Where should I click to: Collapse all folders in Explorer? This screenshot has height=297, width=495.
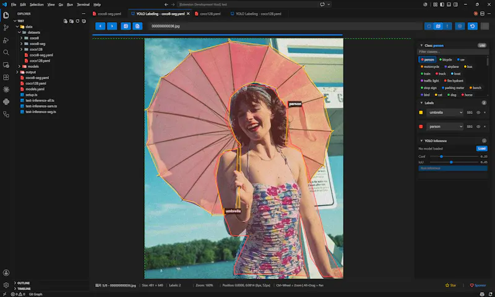point(84,21)
